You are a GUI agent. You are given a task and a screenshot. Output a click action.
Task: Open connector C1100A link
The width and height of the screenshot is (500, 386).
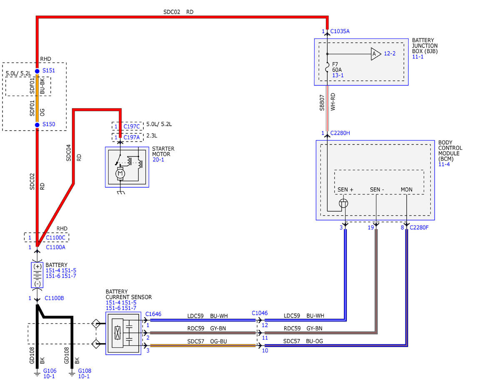(55, 247)
